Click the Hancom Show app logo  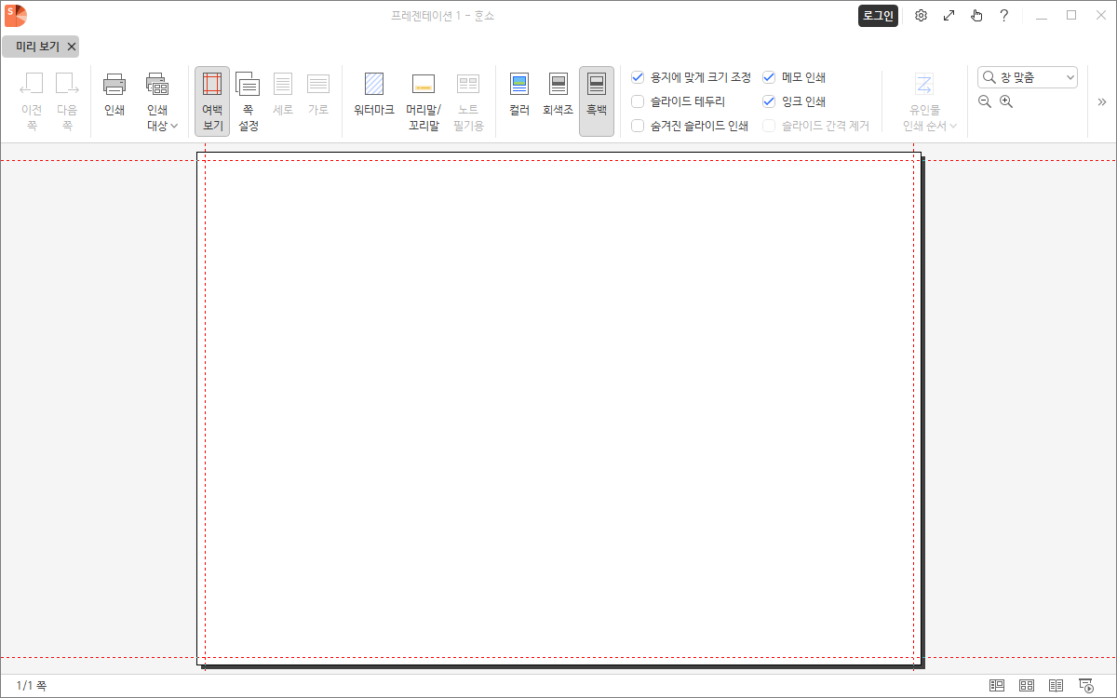(x=16, y=16)
